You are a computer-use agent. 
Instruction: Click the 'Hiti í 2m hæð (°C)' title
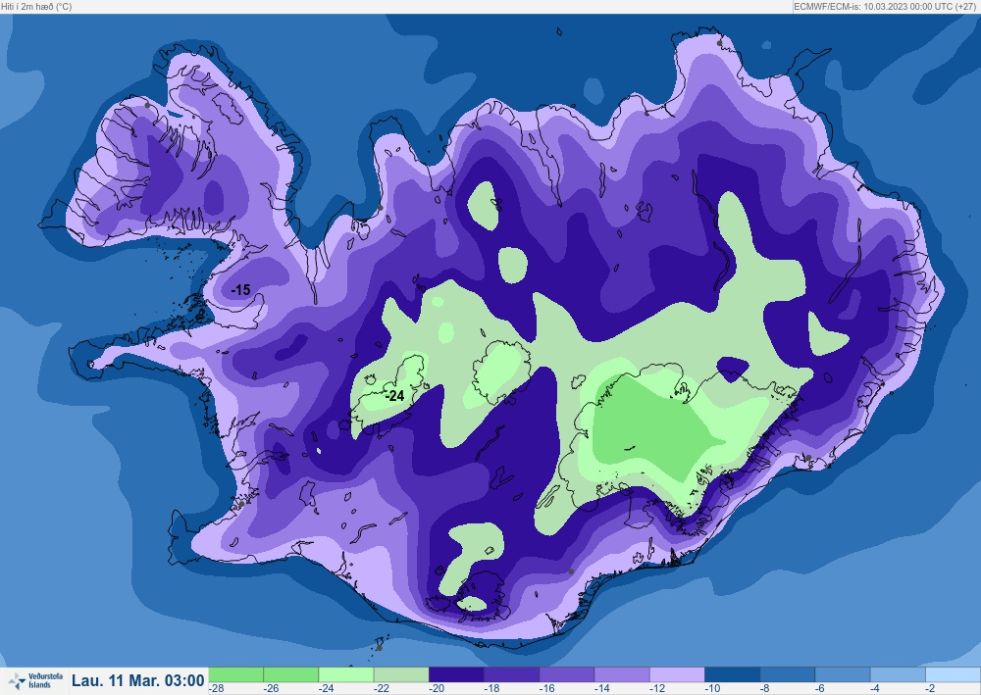pyautogui.click(x=36, y=6)
